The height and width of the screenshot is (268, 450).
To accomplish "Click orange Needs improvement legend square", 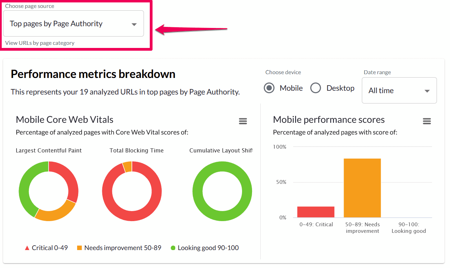I will click(x=80, y=248).
